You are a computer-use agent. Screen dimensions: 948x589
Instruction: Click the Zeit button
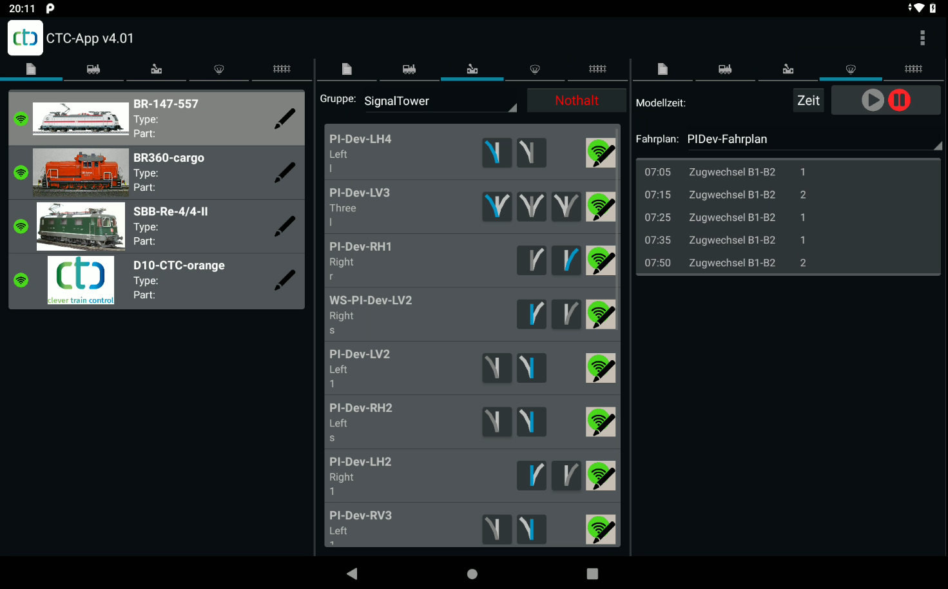[808, 101]
